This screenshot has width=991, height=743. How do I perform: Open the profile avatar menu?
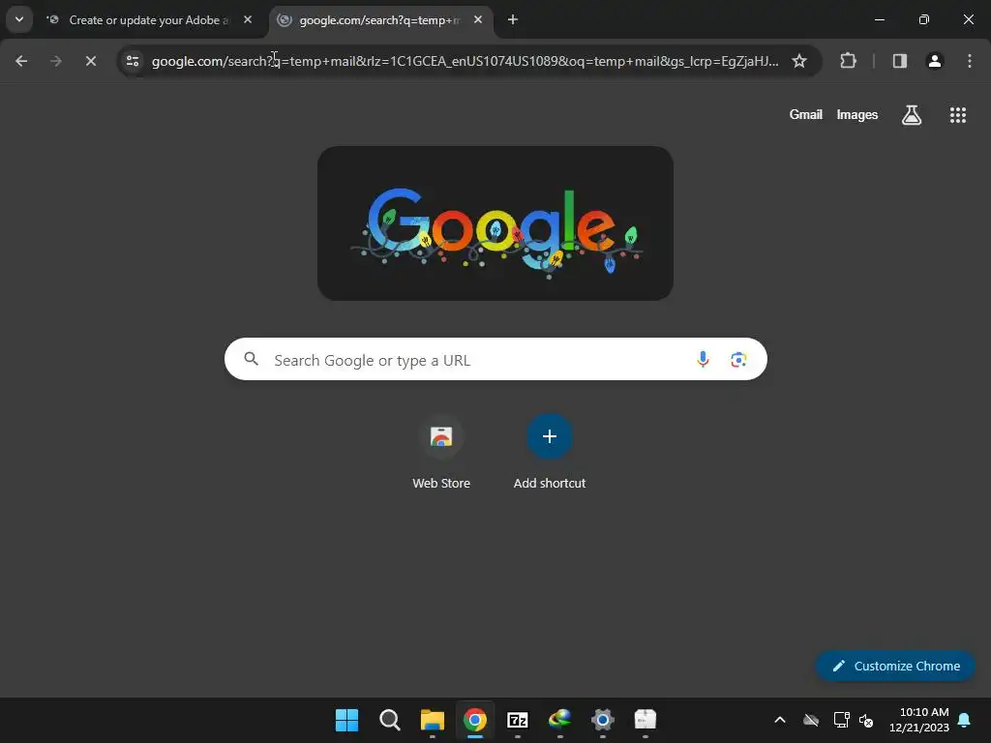coord(935,61)
